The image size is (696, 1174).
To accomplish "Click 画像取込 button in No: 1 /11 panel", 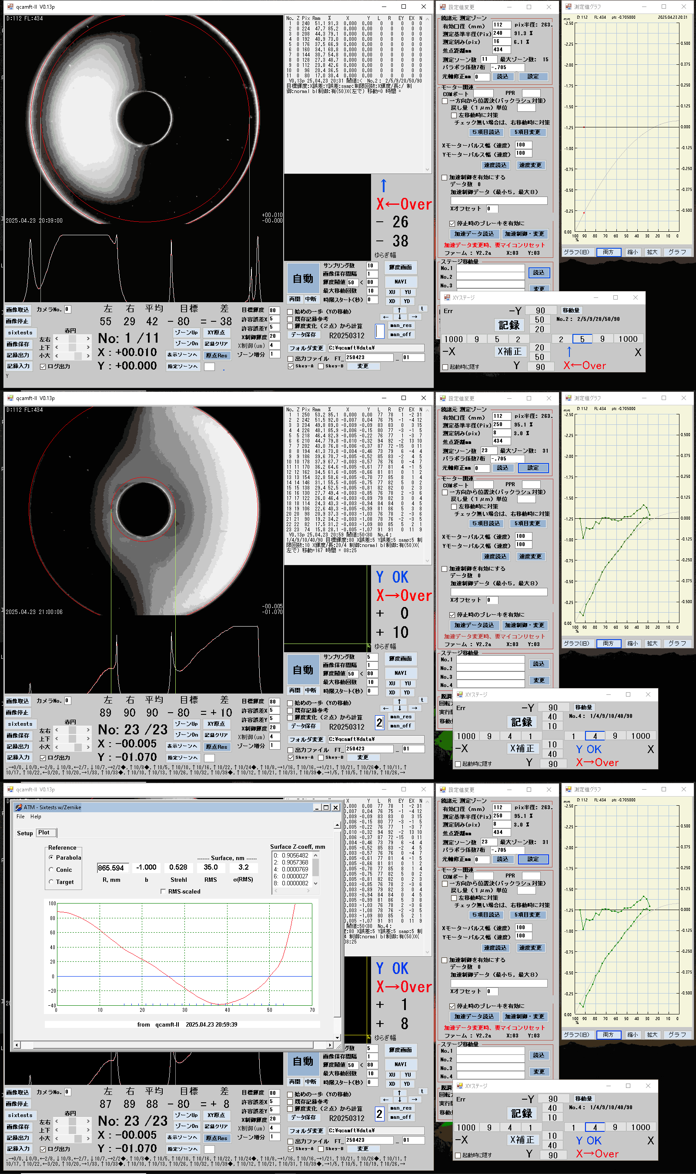I will pyautogui.click(x=18, y=310).
